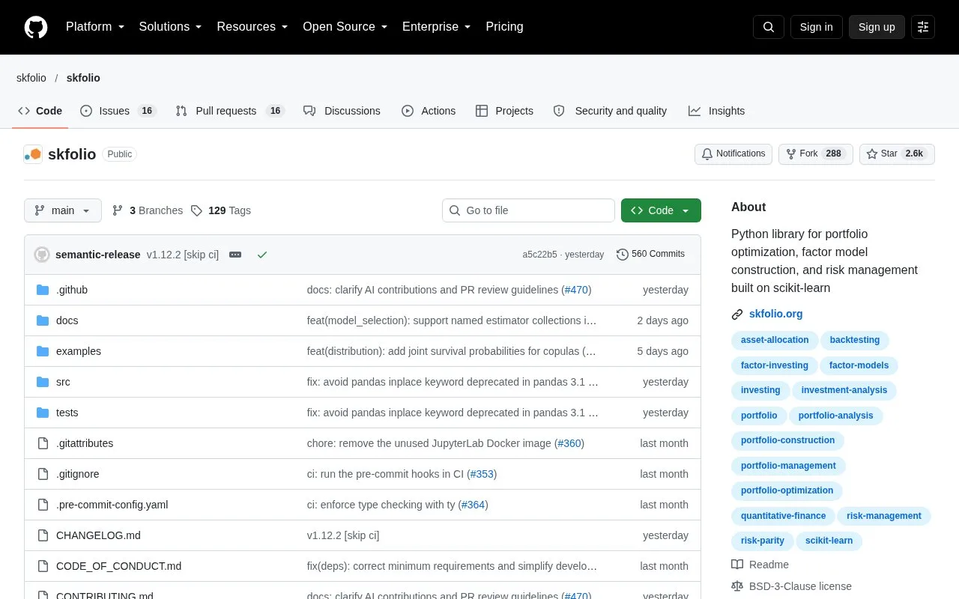This screenshot has width=959, height=599.
Task: Open the 129 Tags list
Action: (x=221, y=210)
